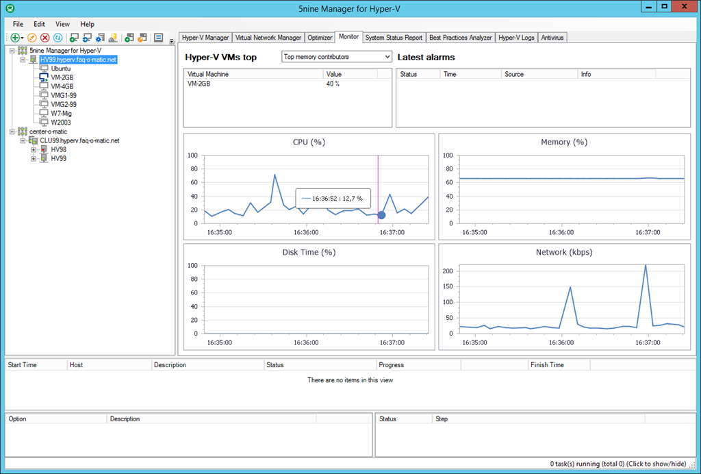This screenshot has height=474, width=701.
Task: Click the Step column header in status pane
Action: (539, 419)
